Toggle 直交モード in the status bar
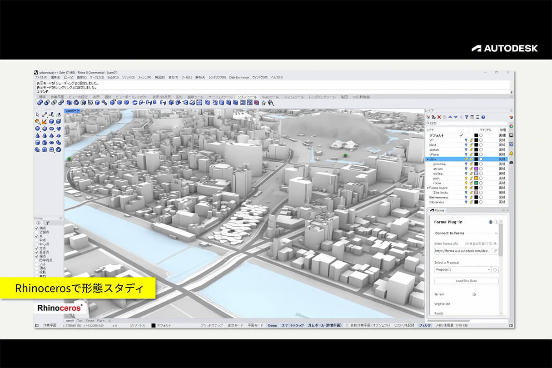The width and height of the screenshot is (552, 368). click(235, 325)
